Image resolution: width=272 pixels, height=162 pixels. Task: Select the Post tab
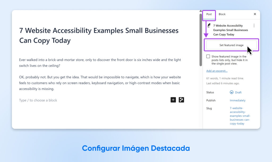(209, 14)
